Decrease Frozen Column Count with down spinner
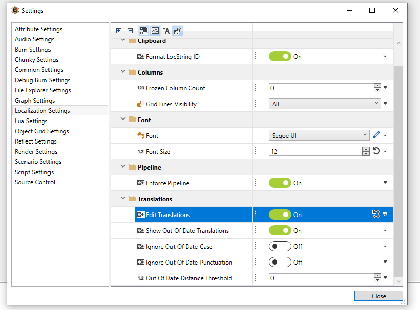 pos(377,90)
